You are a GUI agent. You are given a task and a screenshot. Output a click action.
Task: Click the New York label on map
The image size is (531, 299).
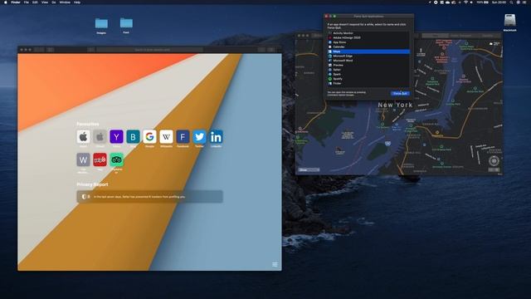395,105
